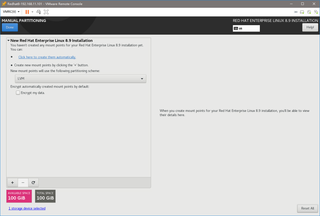Open the power options arrow beside pause
The width and height of the screenshot is (320, 216).
click(32, 12)
